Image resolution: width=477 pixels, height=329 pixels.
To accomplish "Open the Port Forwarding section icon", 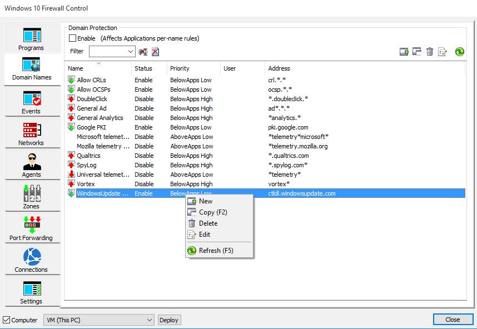I will click(32, 225).
